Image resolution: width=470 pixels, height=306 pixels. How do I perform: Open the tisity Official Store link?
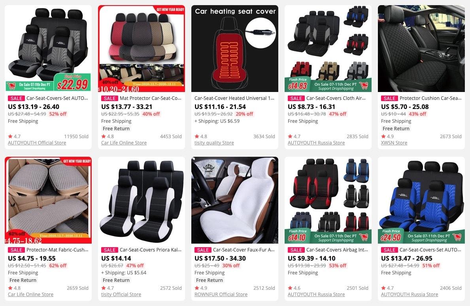tap(121, 294)
